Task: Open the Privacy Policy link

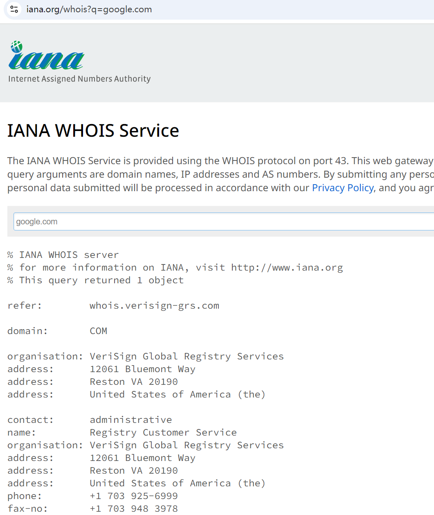Action: pyautogui.click(x=343, y=188)
